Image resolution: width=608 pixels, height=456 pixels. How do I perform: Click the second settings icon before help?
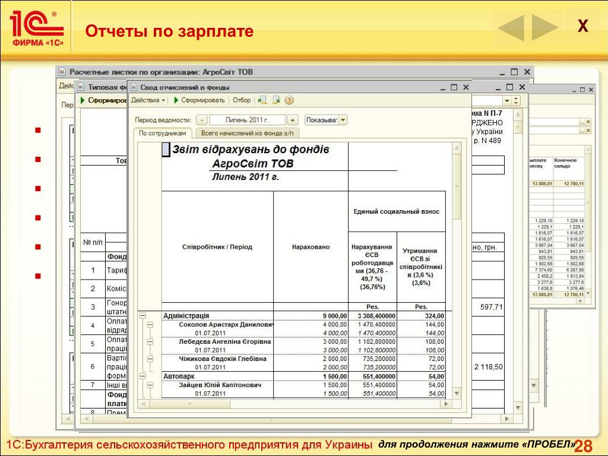(276, 100)
